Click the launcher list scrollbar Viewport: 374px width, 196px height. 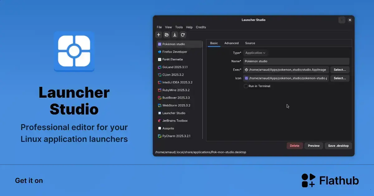(x=203, y=90)
